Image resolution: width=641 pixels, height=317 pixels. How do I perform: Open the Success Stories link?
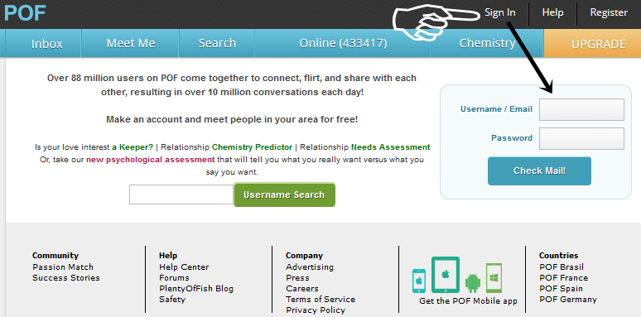[65, 278]
